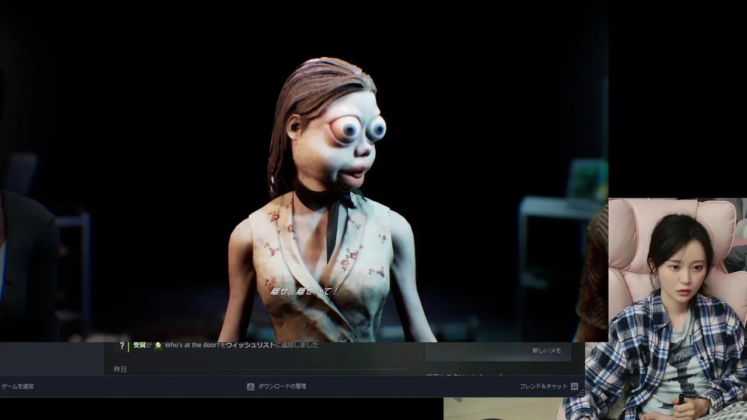
Task: Open フレンド＆チャット in Steam
Action: pyautogui.click(x=543, y=386)
